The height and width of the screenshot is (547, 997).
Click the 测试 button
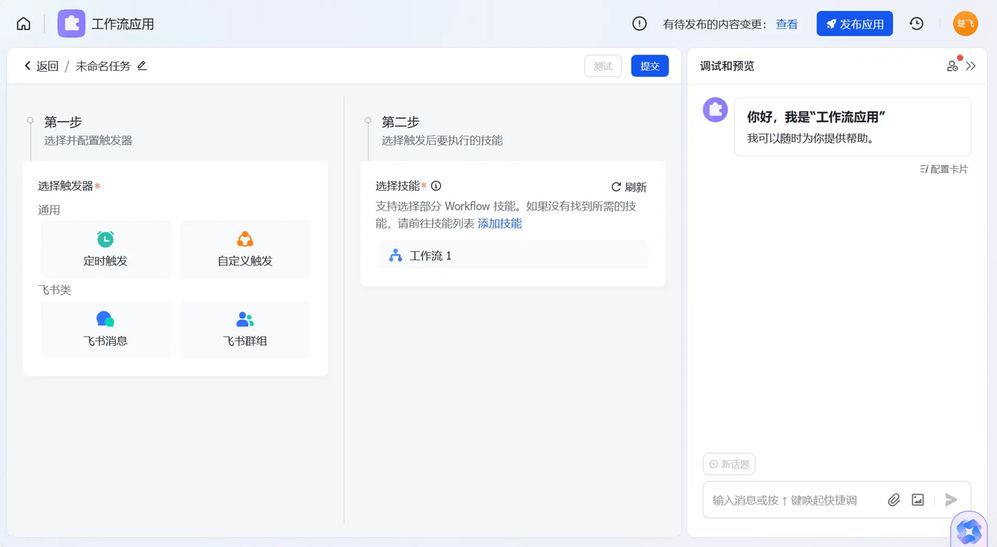[603, 66]
